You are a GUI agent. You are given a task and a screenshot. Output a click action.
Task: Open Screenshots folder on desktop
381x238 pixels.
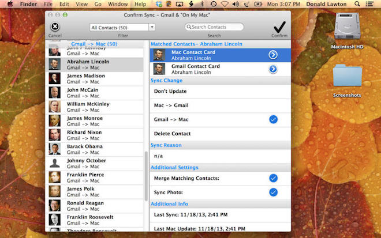(x=347, y=75)
